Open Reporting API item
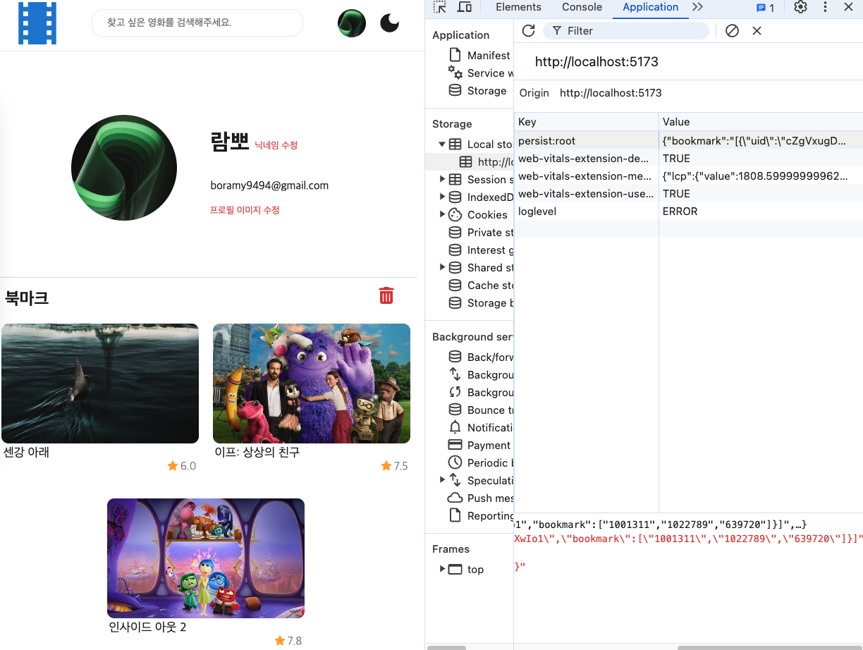Screen dimensions: 863x650 pos(481,515)
